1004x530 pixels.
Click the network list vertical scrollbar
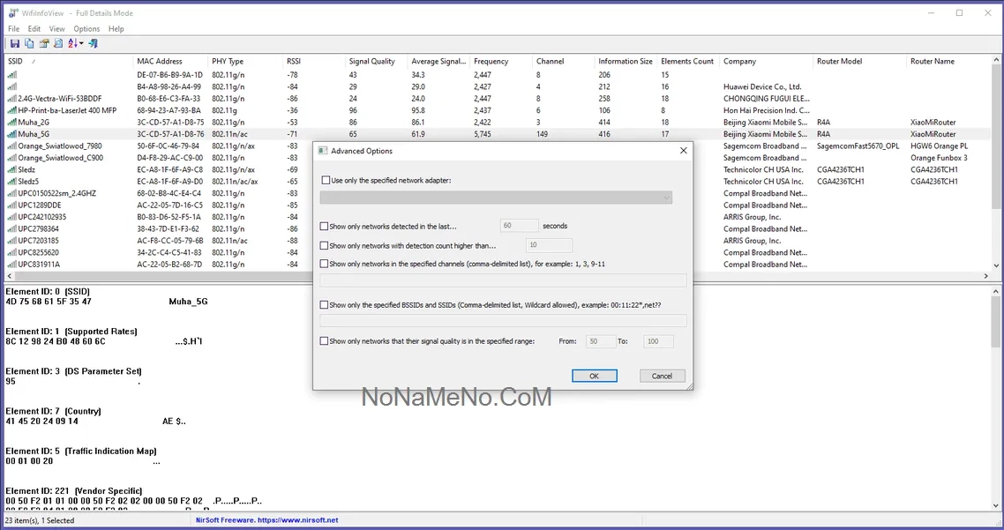pos(996,162)
